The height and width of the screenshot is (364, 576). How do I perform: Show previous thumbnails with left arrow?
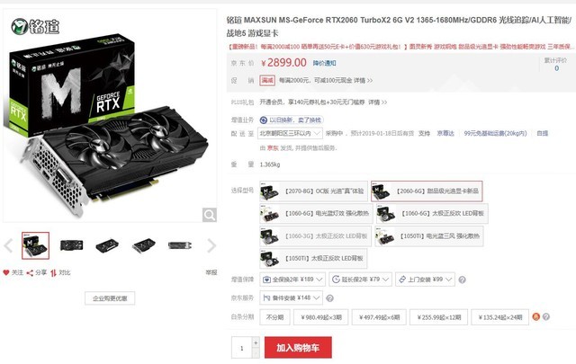8,245
